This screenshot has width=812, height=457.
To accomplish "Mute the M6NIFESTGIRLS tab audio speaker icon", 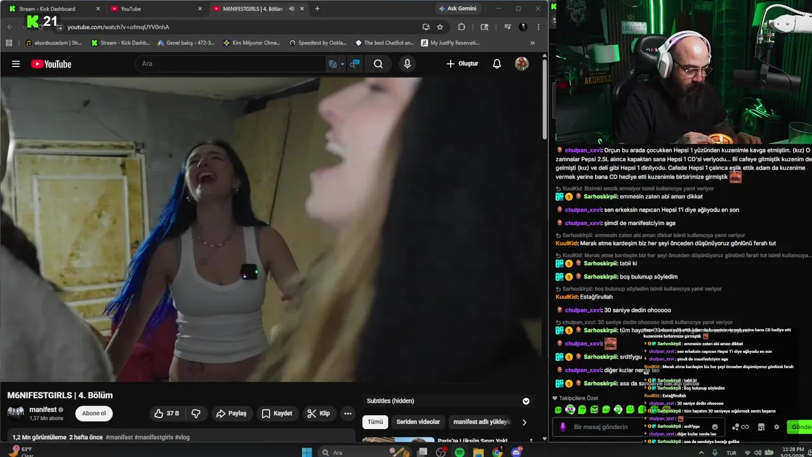I will tap(291, 9).
